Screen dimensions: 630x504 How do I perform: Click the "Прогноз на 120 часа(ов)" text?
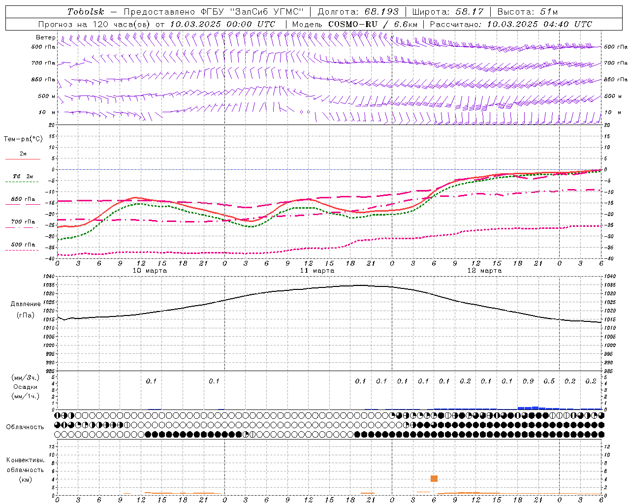point(94,24)
